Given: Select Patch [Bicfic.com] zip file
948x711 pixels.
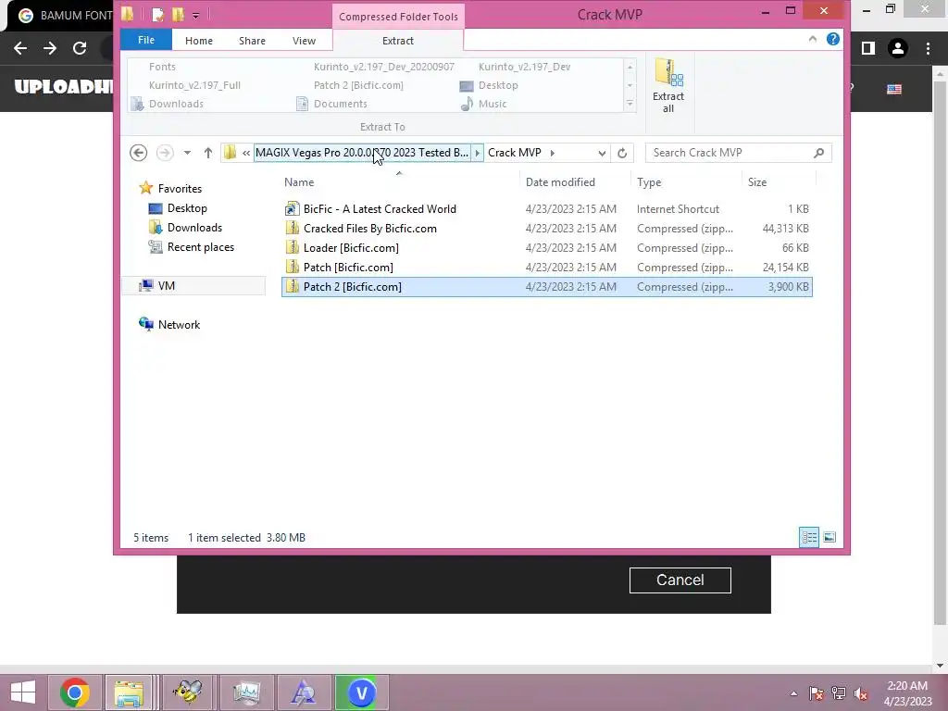Looking at the screenshot, I should click(546, 268).
